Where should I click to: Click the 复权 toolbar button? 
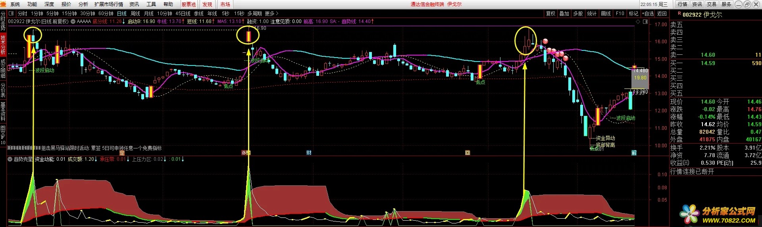coord(551,13)
